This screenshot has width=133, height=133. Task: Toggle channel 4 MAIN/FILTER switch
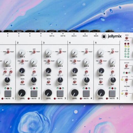(75, 82)
